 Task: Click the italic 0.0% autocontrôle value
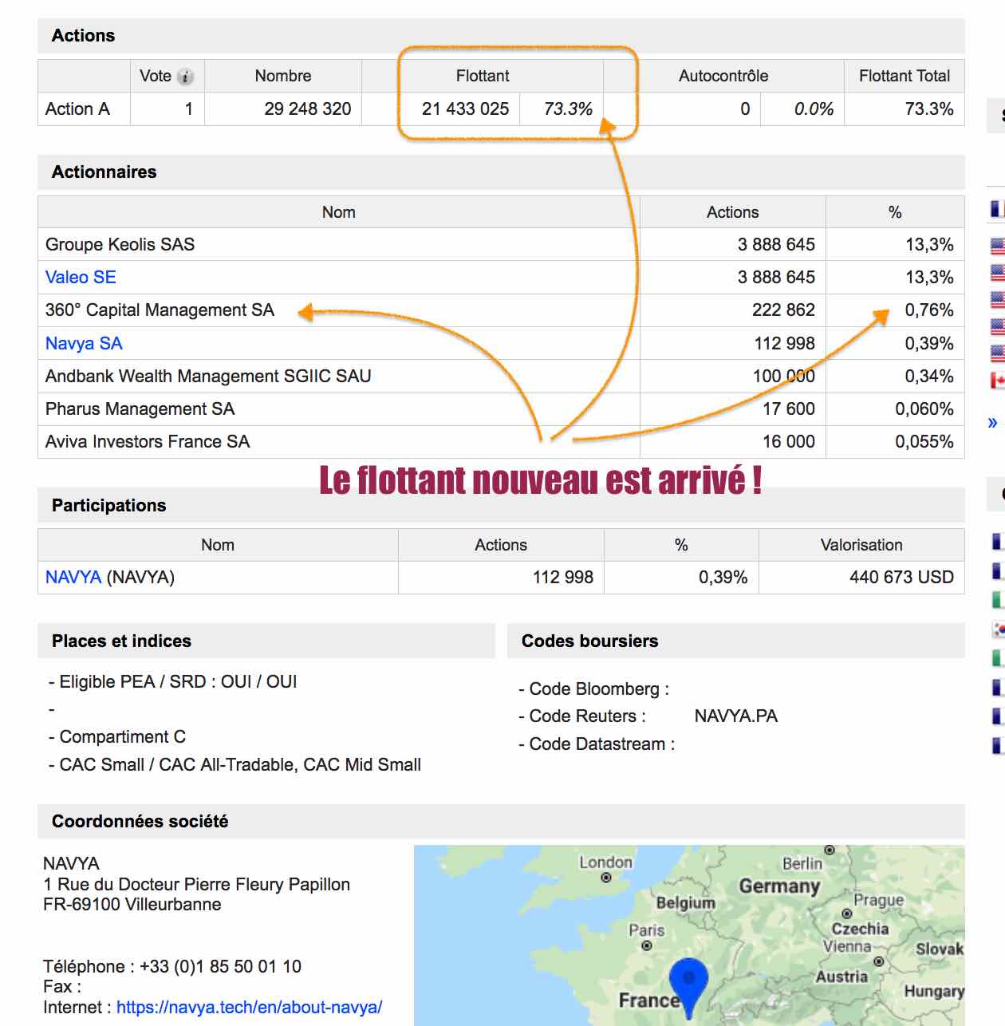[x=814, y=109]
